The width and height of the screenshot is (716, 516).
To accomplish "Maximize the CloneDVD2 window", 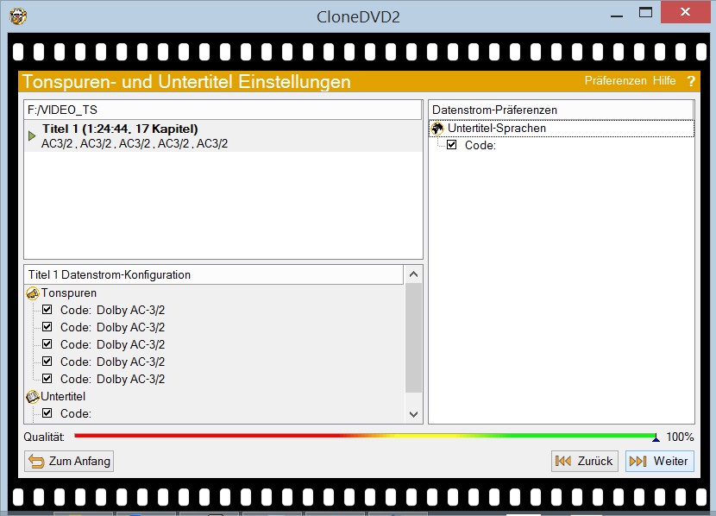I will pos(645,13).
